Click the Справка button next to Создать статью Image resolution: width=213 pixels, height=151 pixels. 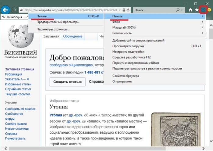tap(96, 82)
